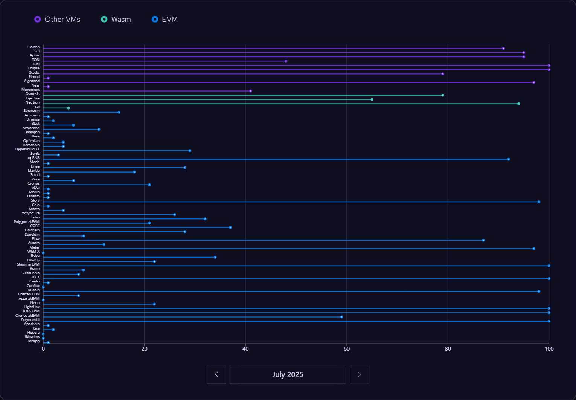Click the Neon axis label
This screenshot has height=400, width=576.
click(35, 303)
